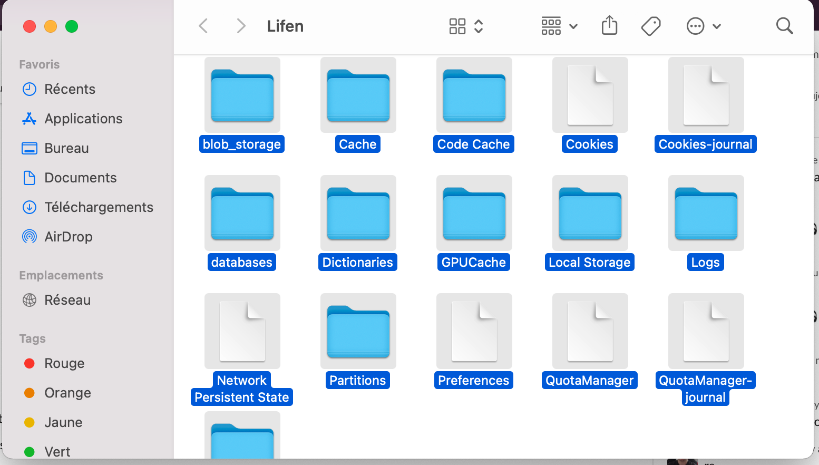Select the QuotaManager file icon
The height and width of the screenshot is (465, 819).
point(590,332)
